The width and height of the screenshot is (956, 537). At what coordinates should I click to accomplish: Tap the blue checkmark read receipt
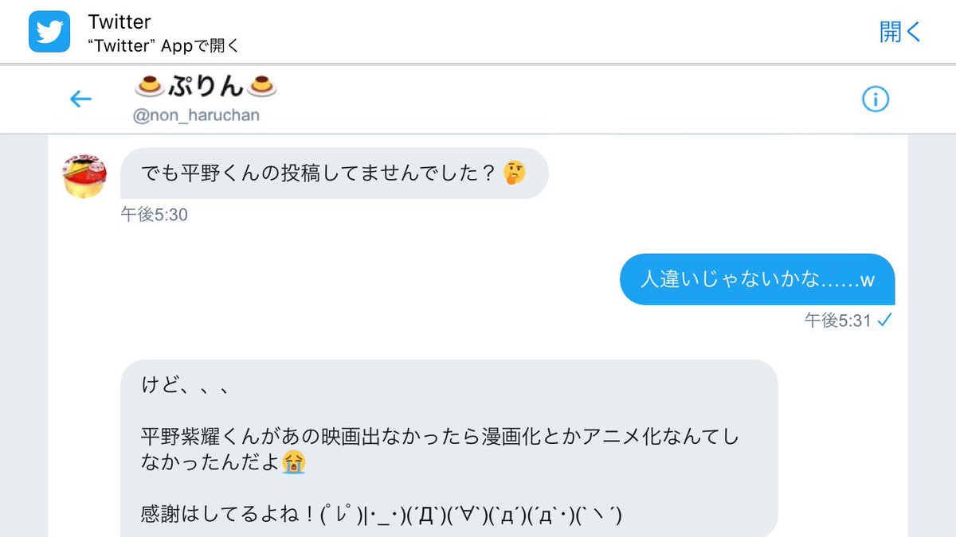(x=885, y=321)
